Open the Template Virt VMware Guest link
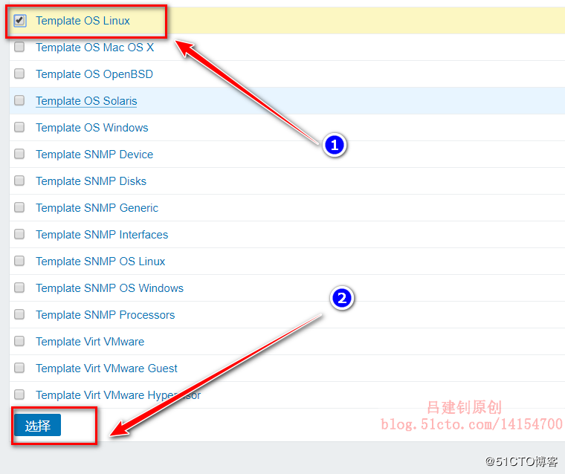Screen dimensions: 565x474 click(106, 368)
